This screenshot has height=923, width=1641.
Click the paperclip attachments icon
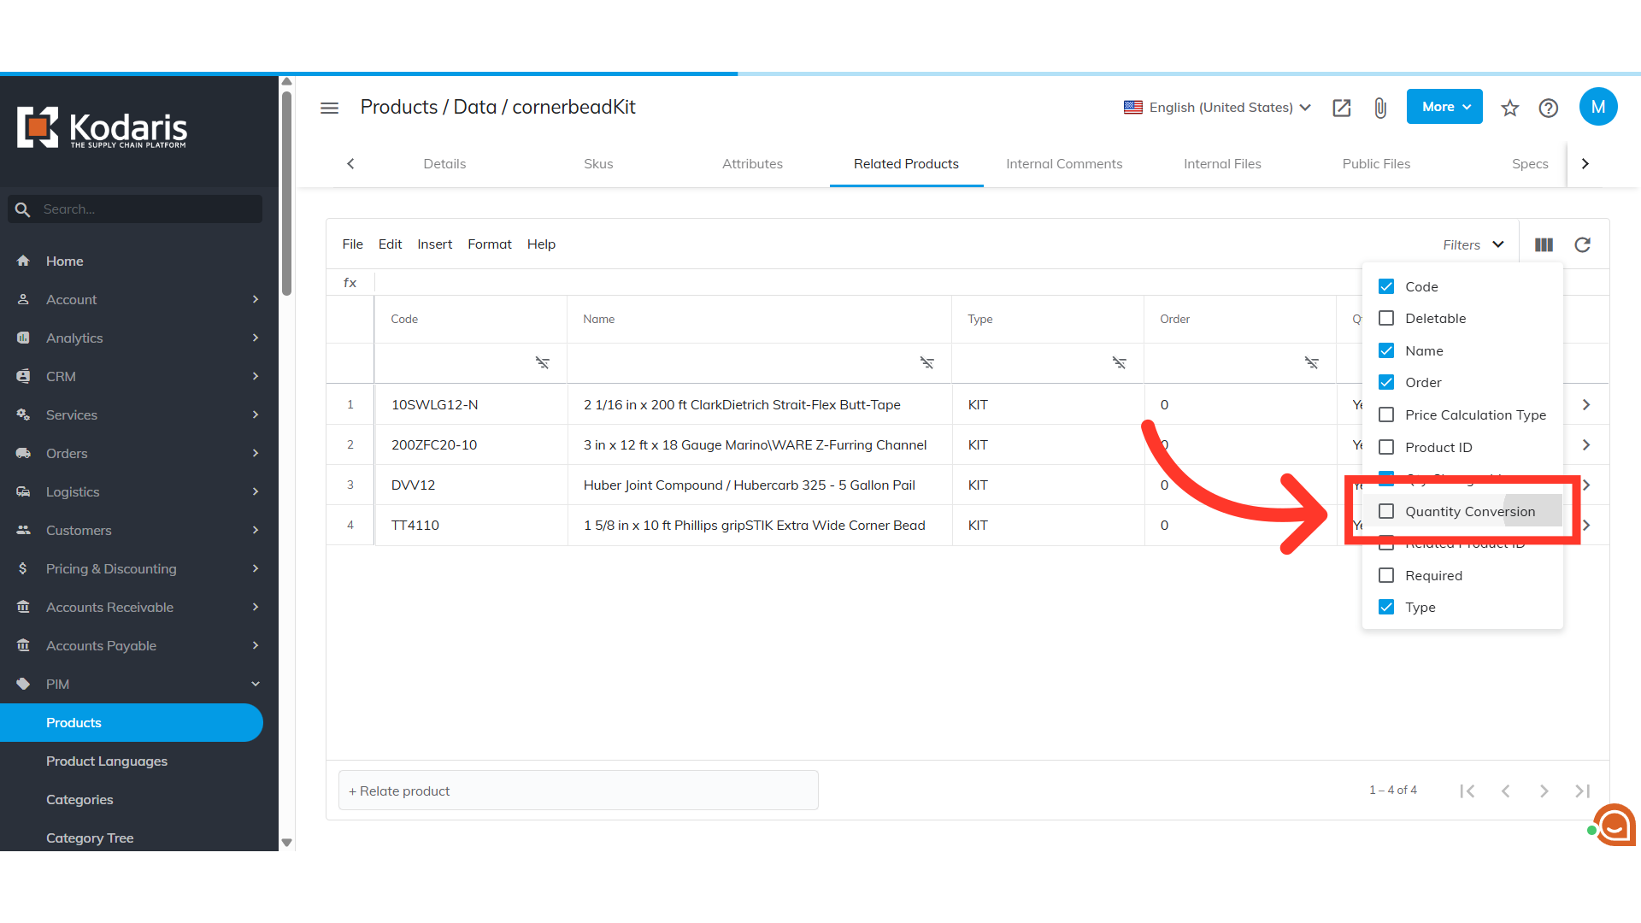(1379, 108)
